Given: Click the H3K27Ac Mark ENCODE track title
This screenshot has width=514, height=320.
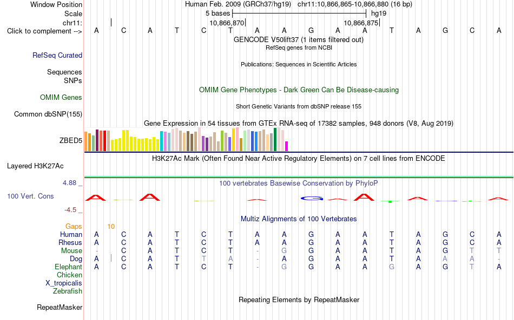Looking at the screenshot, I should pos(299,159).
